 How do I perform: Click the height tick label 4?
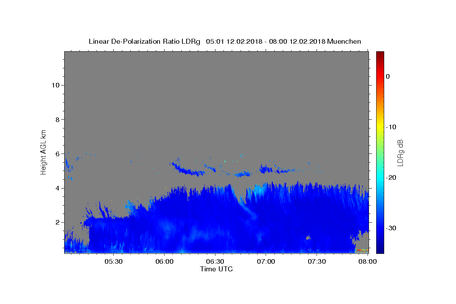pos(57,188)
